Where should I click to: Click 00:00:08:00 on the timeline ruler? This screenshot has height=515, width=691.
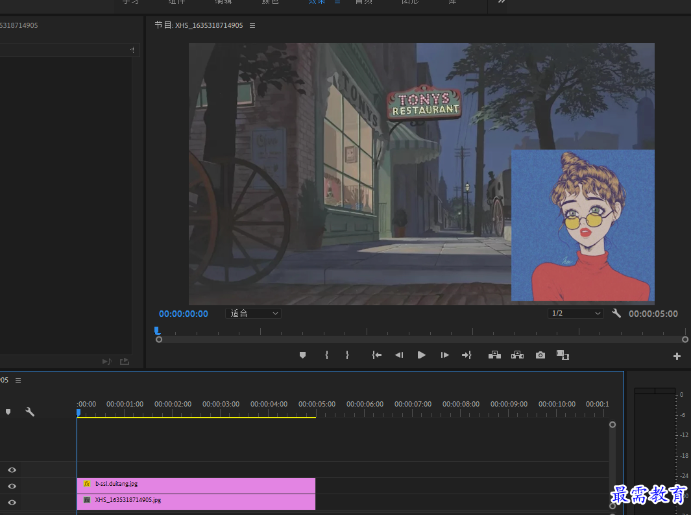461,404
